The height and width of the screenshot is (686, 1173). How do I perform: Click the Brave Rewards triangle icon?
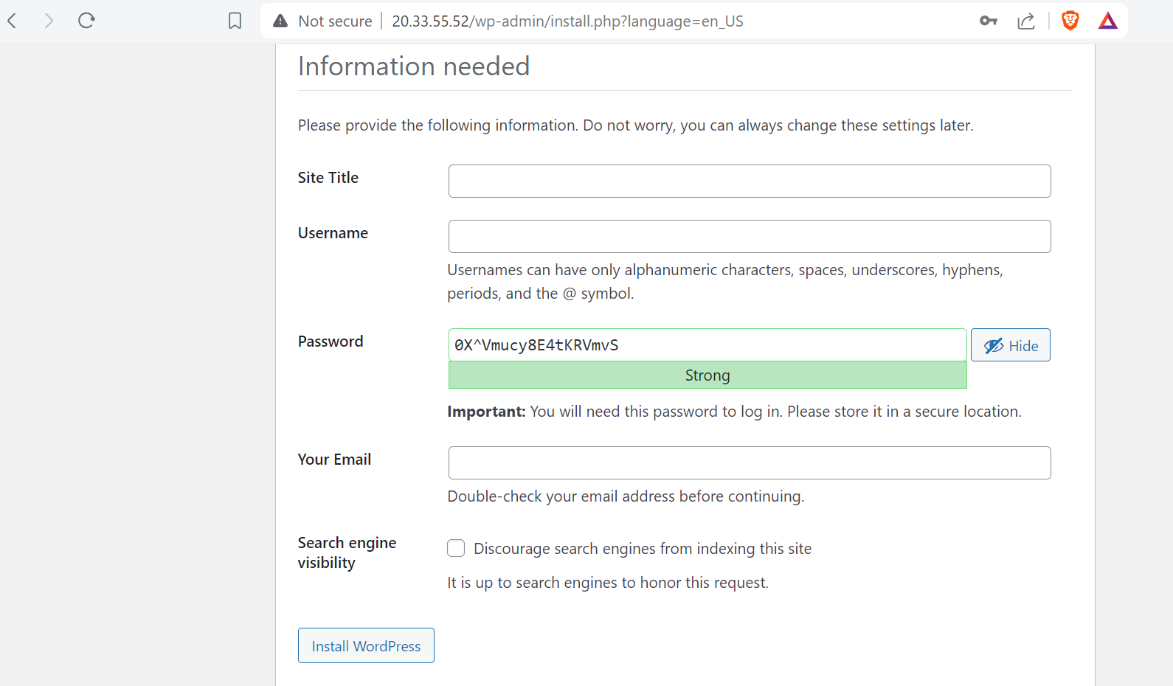1107,21
